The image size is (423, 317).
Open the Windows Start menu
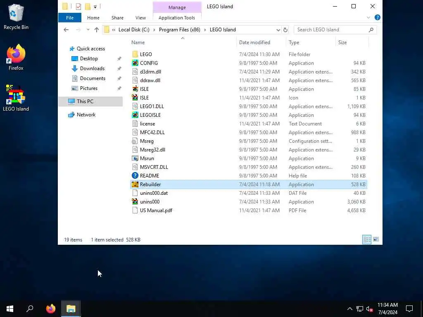tap(10, 308)
